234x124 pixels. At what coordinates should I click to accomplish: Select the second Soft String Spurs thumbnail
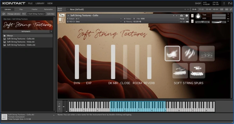[190, 53]
